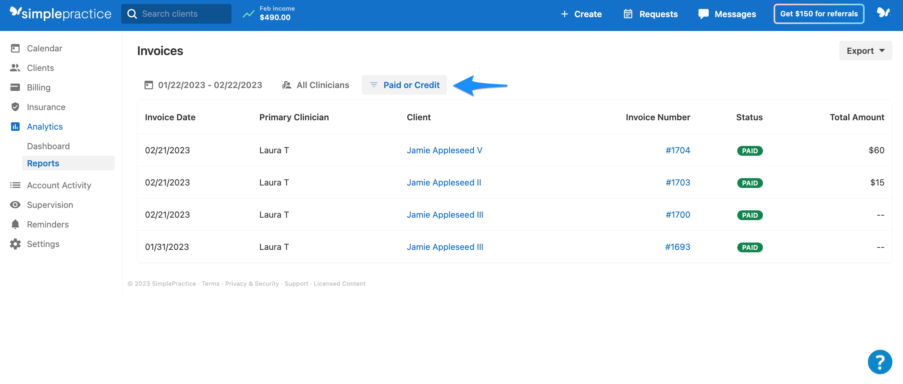Click the Feb income trend icon
903x384 pixels.
pyautogui.click(x=248, y=13)
